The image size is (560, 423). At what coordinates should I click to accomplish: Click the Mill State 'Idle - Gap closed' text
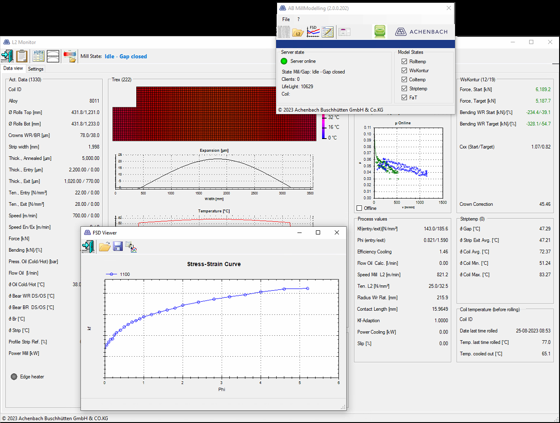(x=126, y=56)
